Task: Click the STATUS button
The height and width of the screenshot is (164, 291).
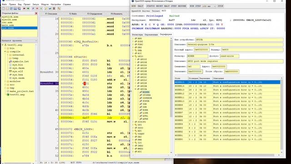Action: pyautogui.click(x=151, y=6)
